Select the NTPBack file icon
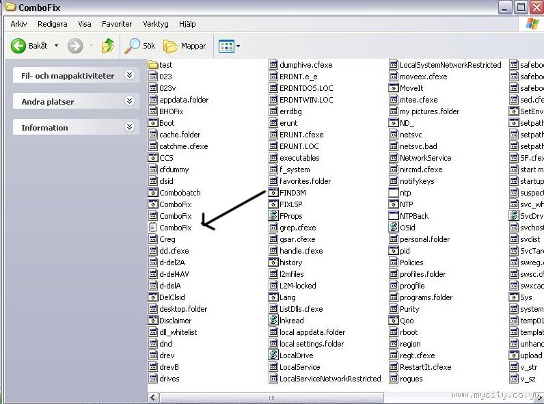The width and height of the screenshot is (544, 404). [394, 216]
